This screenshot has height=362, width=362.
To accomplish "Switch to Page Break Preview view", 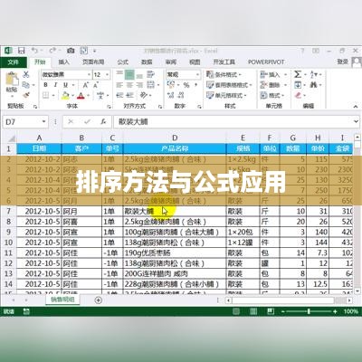I will [x=271, y=311].
